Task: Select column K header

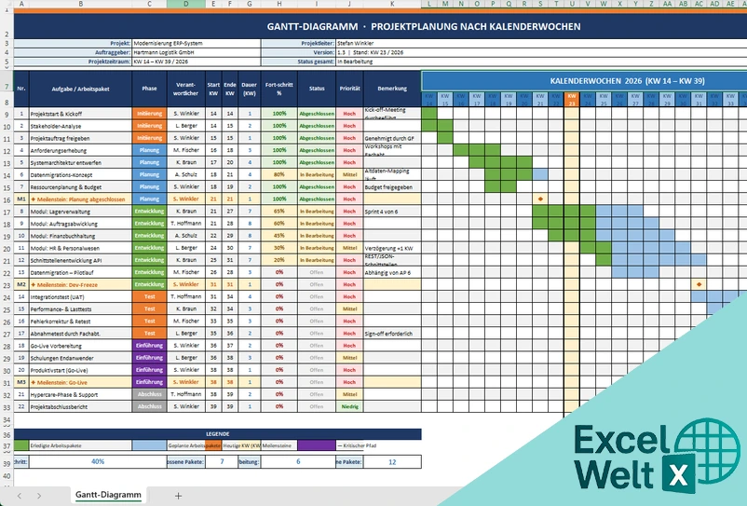Action: (x=392, y=4)
